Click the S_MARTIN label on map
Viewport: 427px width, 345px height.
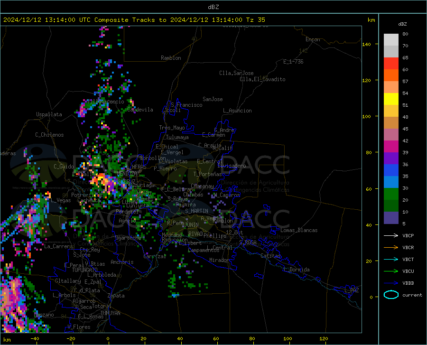click(x=196, y=211)
